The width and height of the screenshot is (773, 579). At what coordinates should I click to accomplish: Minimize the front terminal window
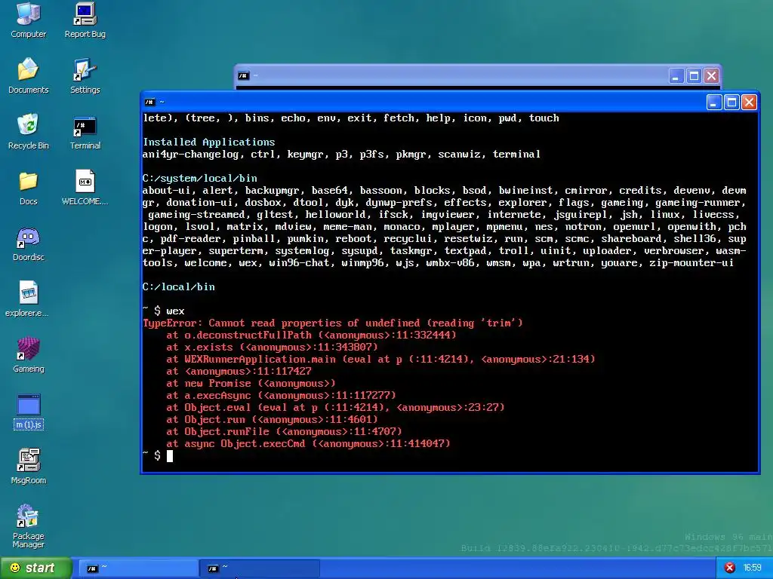coord(714,103)
